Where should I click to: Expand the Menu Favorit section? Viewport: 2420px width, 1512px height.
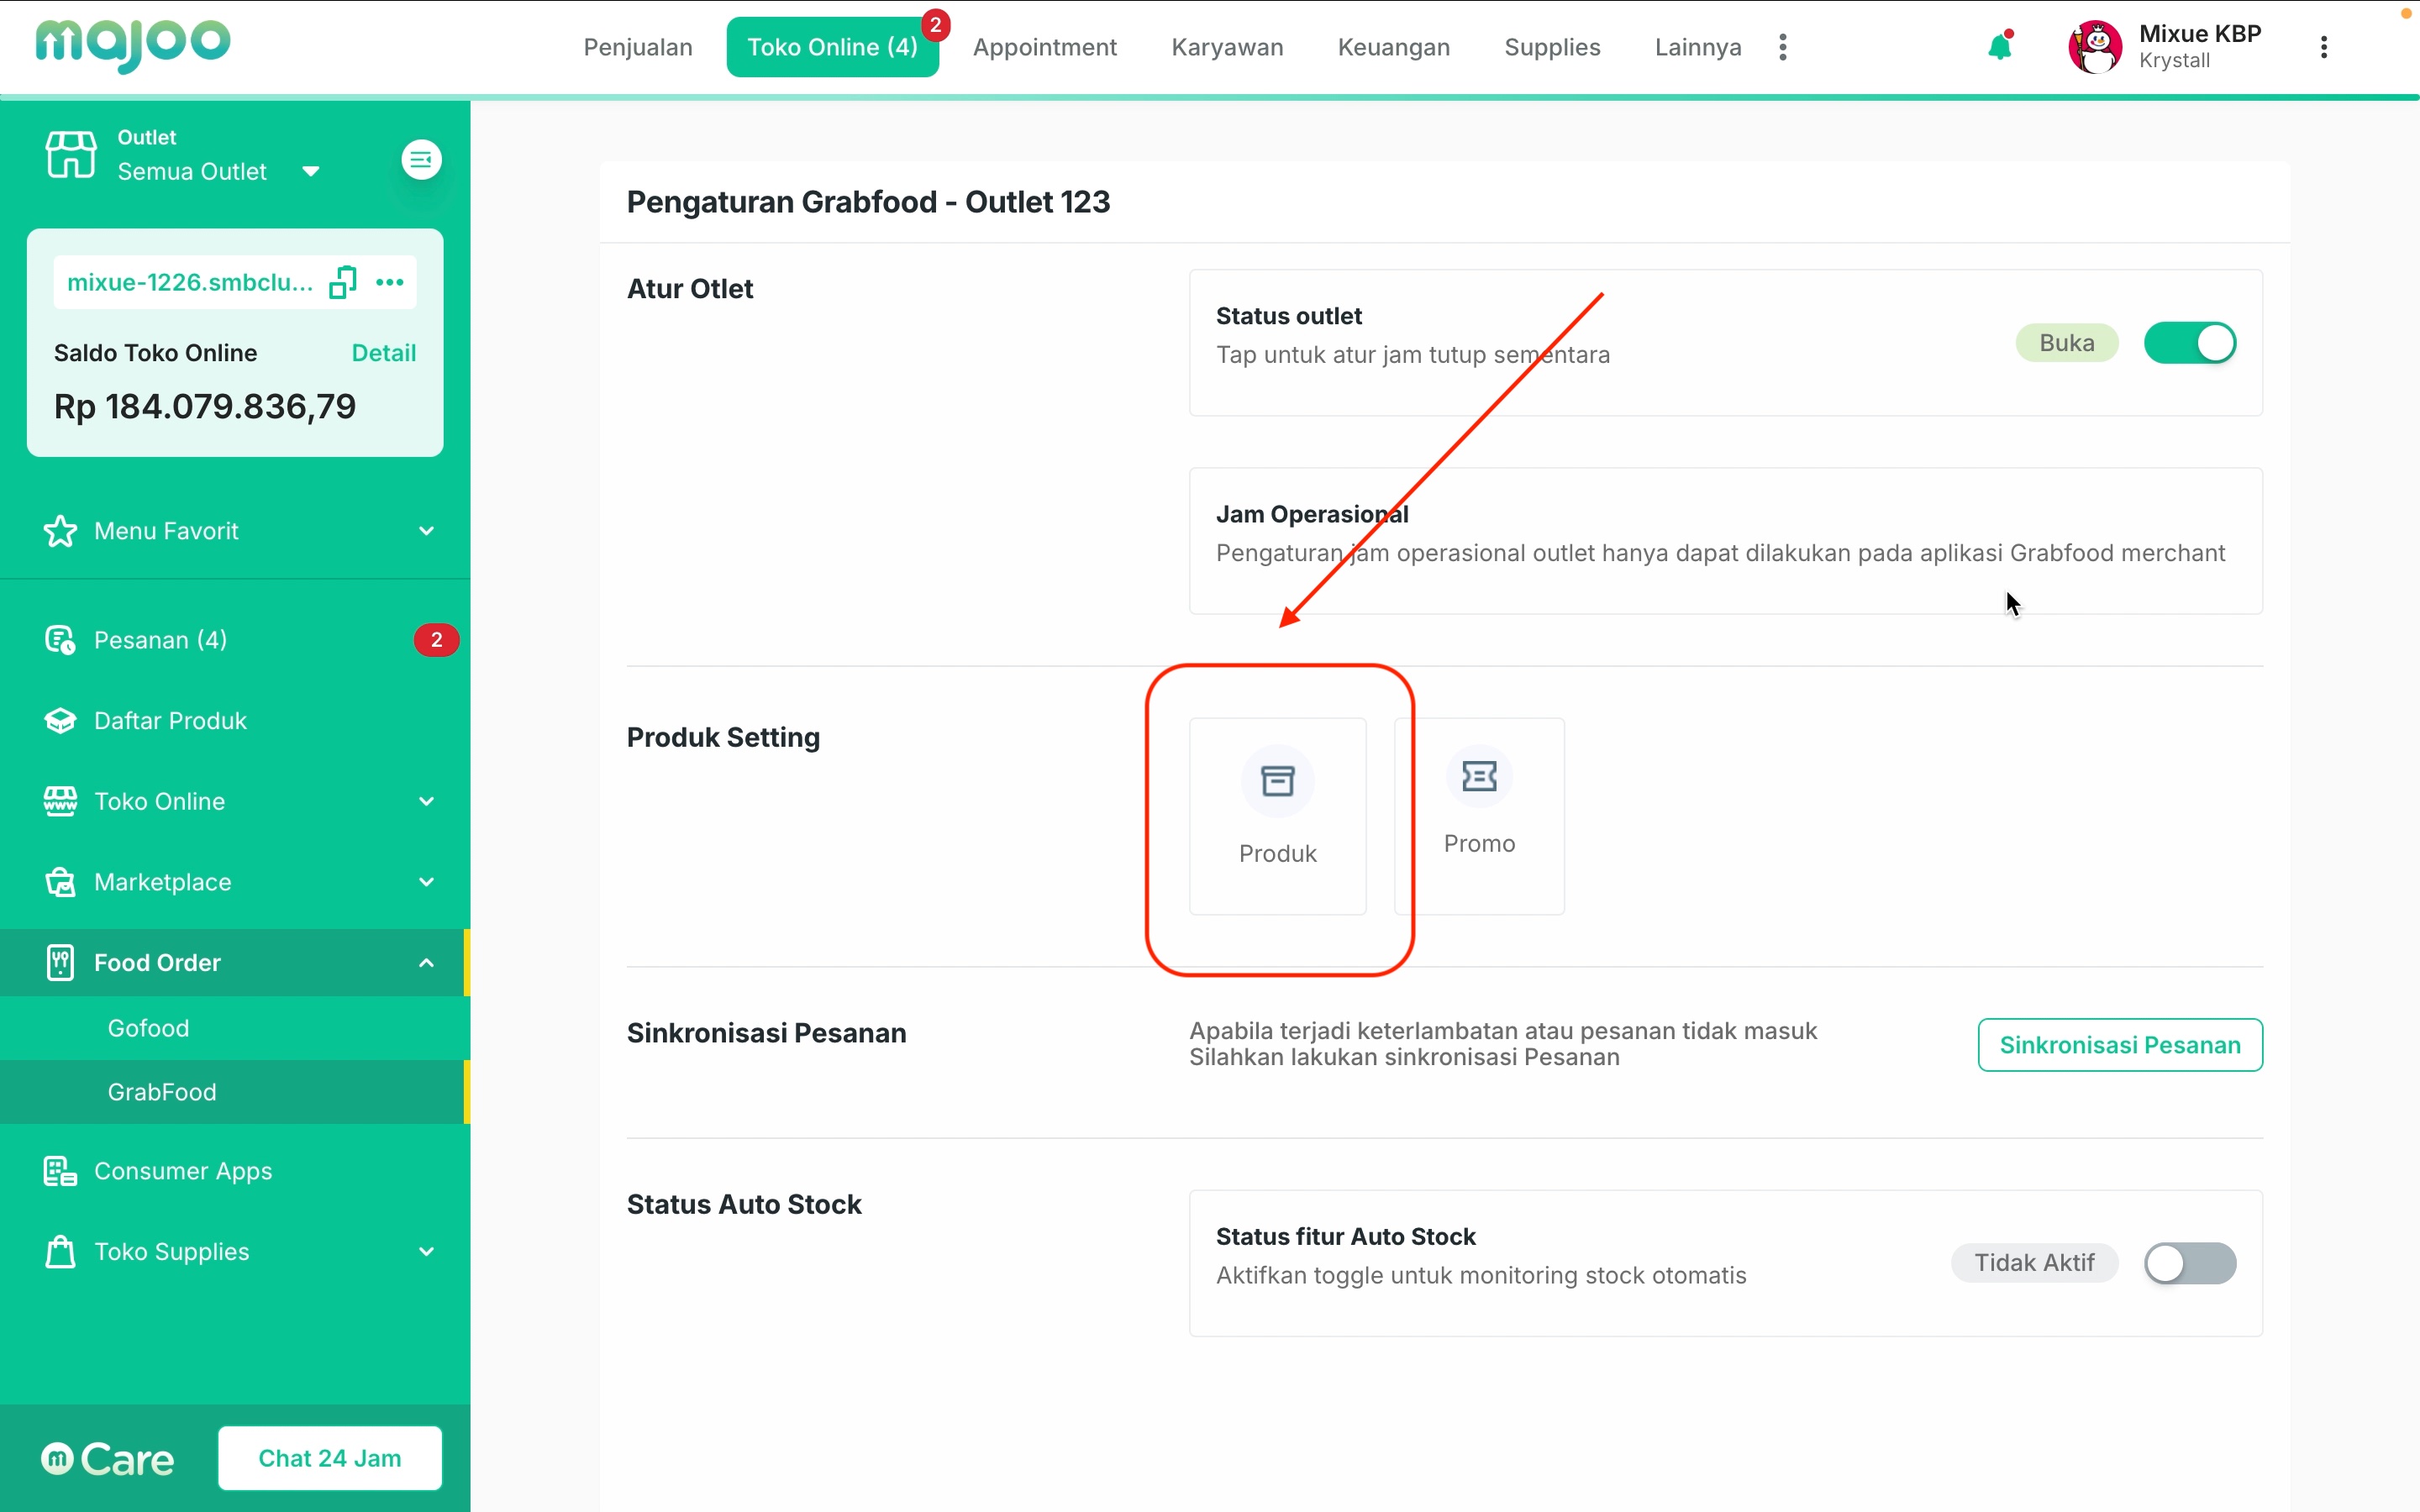[x=426, y=531]
